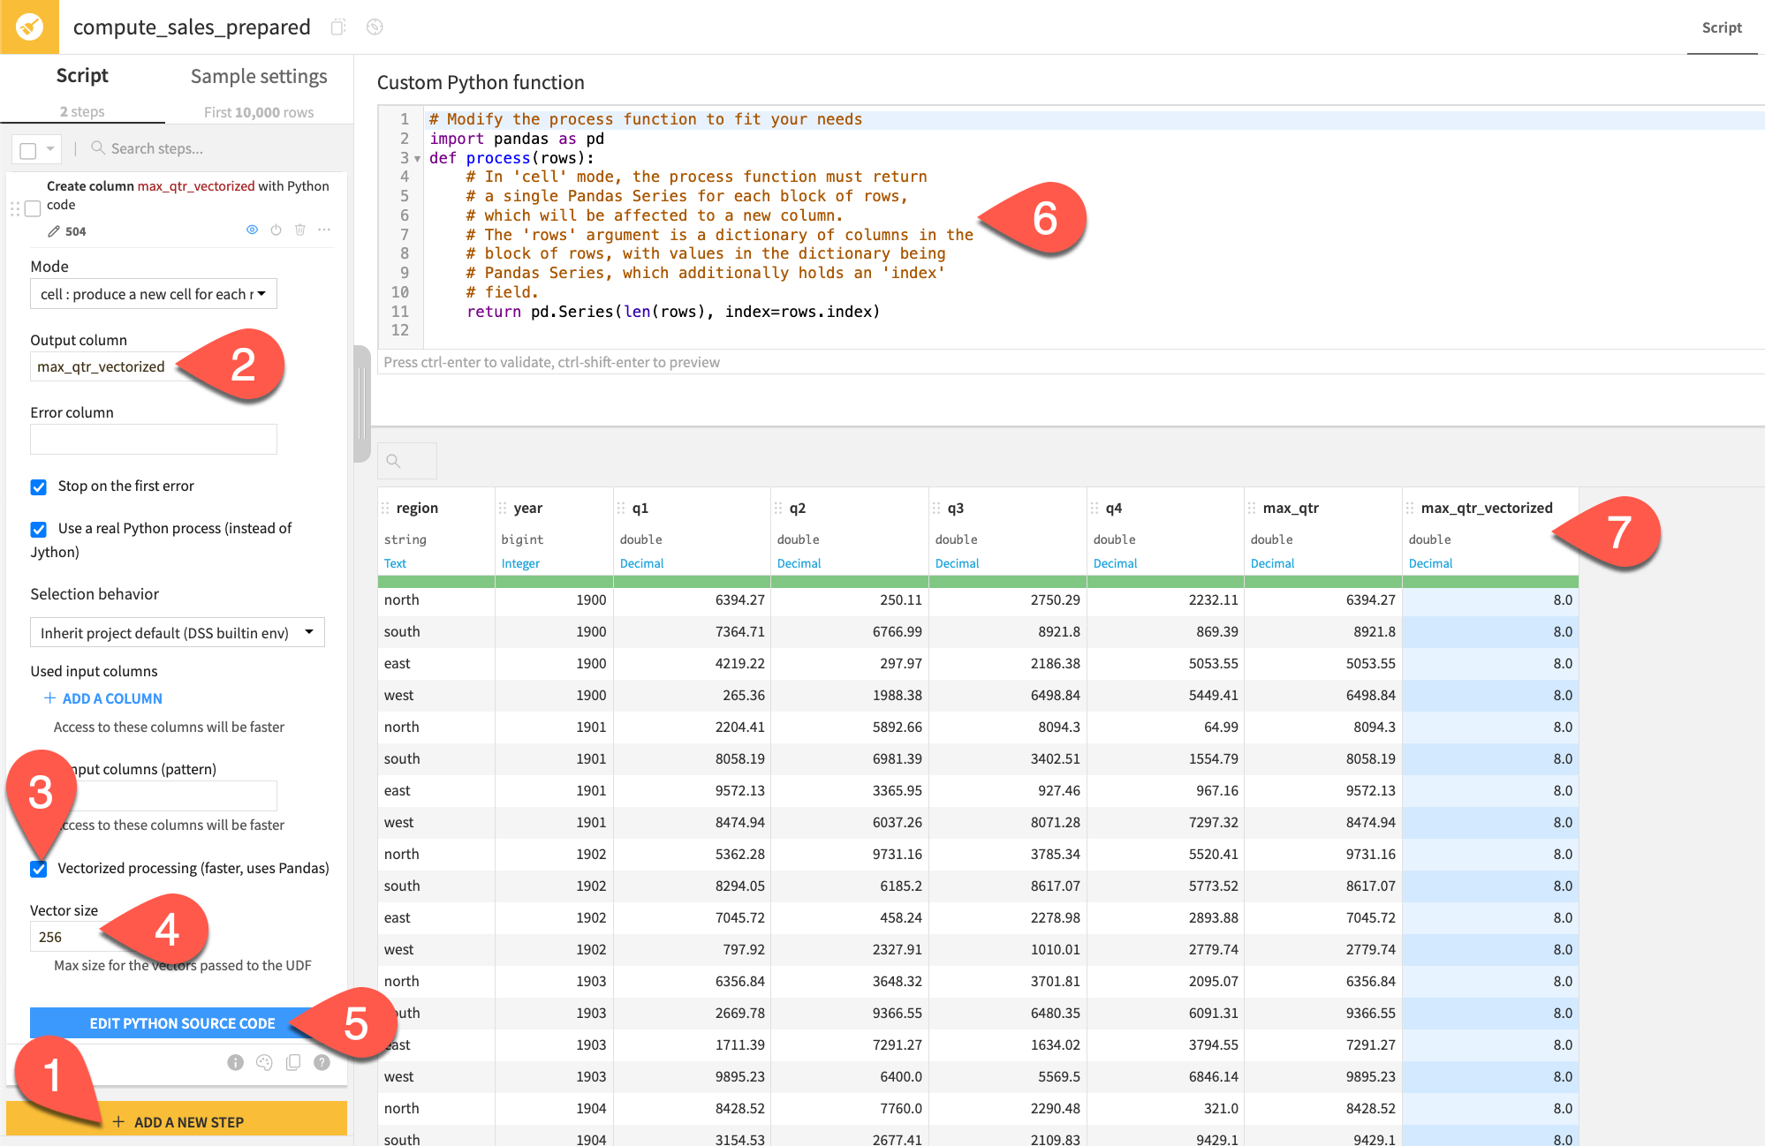This screenshot has height=1146, width=1765.
Task: Click the info icon below the step
Action: pos(235,1062)
